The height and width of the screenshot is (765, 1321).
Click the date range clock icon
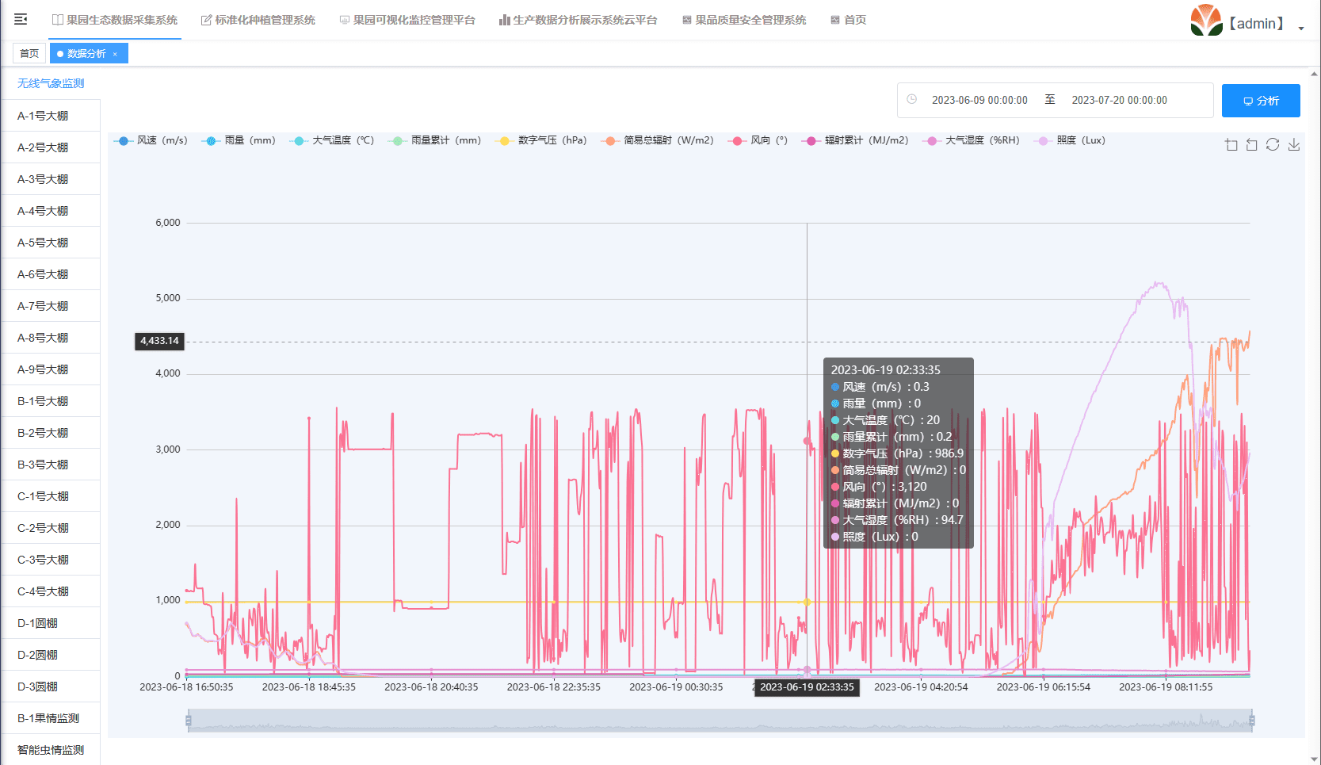pyautogui.click(x=912, y=100)
